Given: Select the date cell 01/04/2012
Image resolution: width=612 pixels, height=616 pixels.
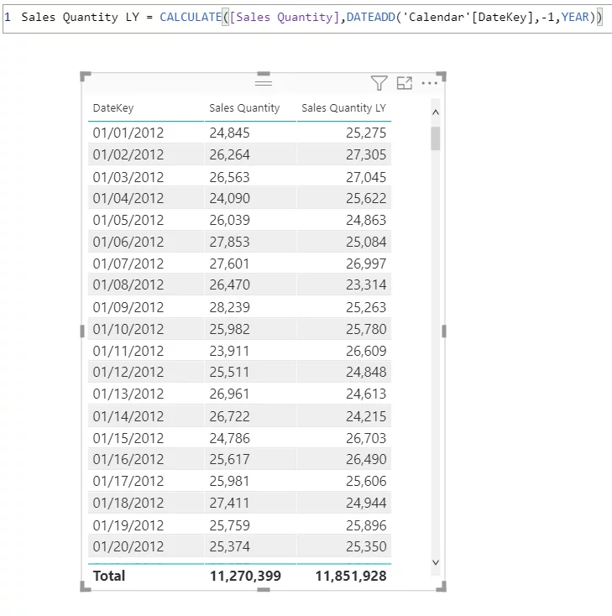Looking at the screenshot, I should 128,198.
